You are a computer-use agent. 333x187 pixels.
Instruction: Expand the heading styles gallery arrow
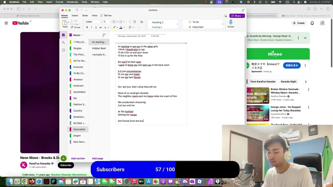[177, 24]
